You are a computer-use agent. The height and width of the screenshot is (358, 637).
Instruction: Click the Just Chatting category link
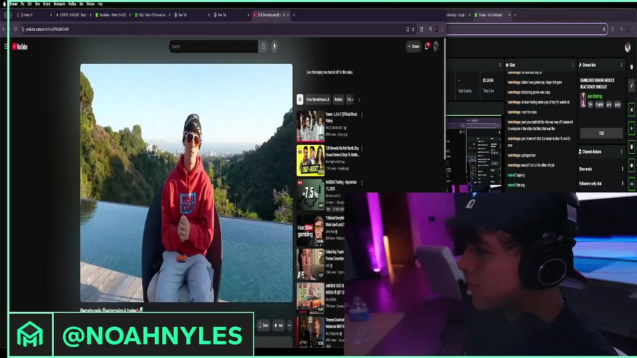pyautogui.click(x=594, y=96)
